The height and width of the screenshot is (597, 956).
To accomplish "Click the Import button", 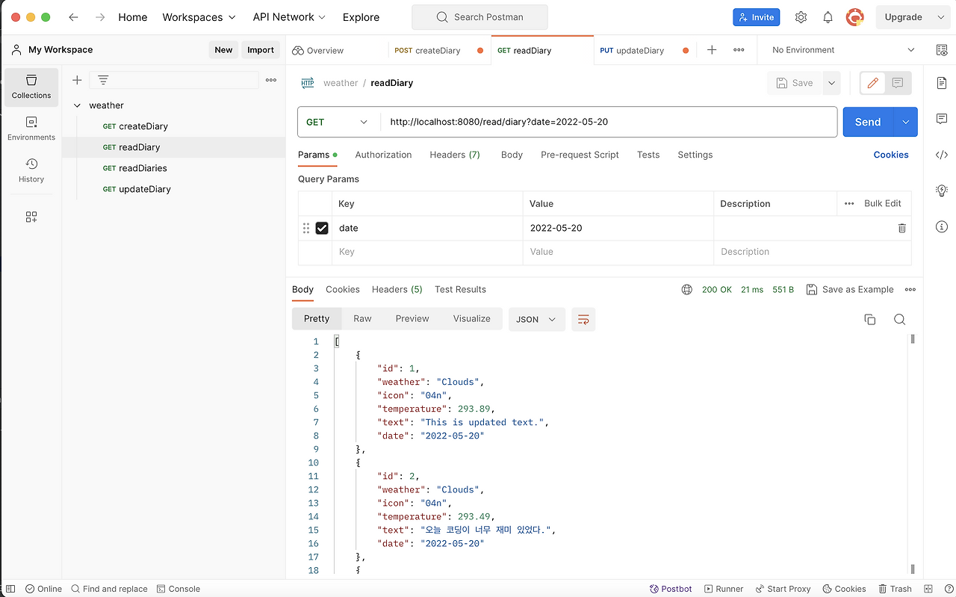I will point(261,50).
